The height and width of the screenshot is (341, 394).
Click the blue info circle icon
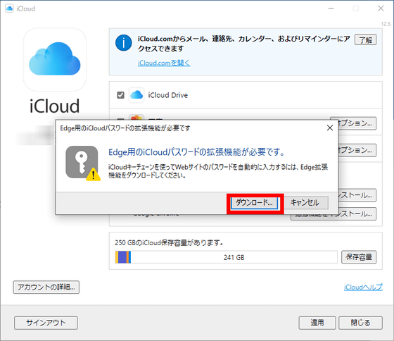[123, 43]
